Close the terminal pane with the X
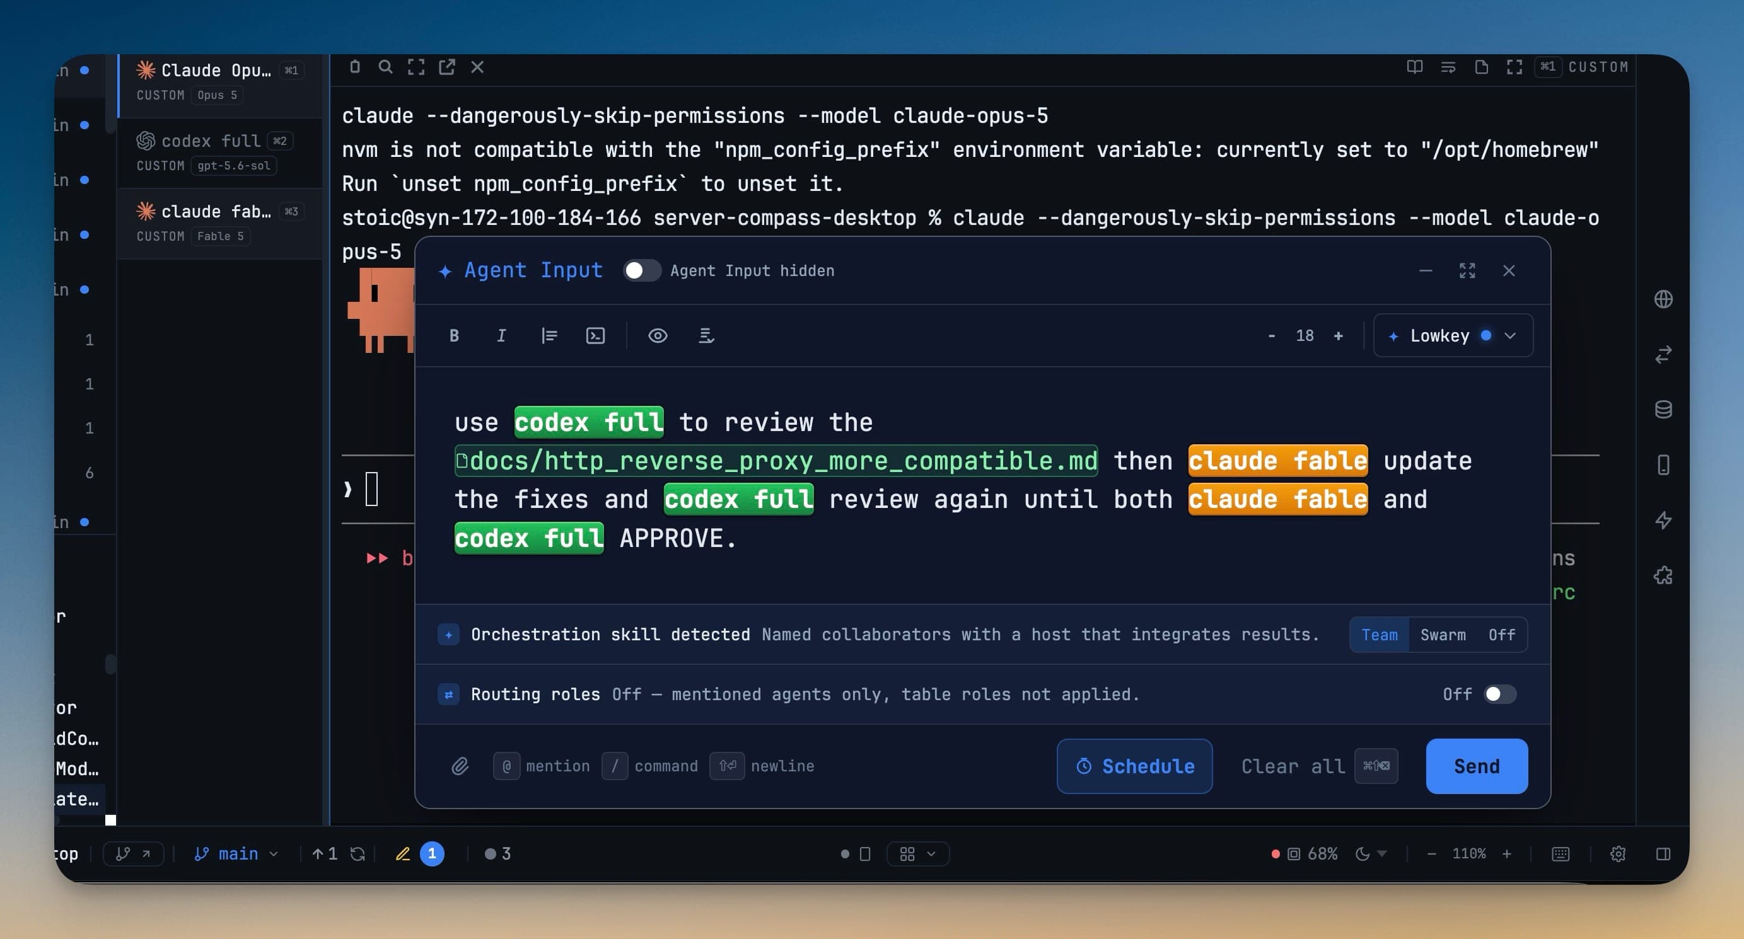1744x939 pixels. pos(477,66)
